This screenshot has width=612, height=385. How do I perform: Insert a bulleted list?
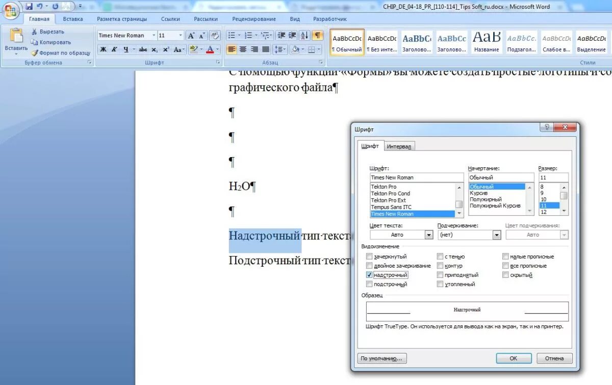tap(232, 36)
